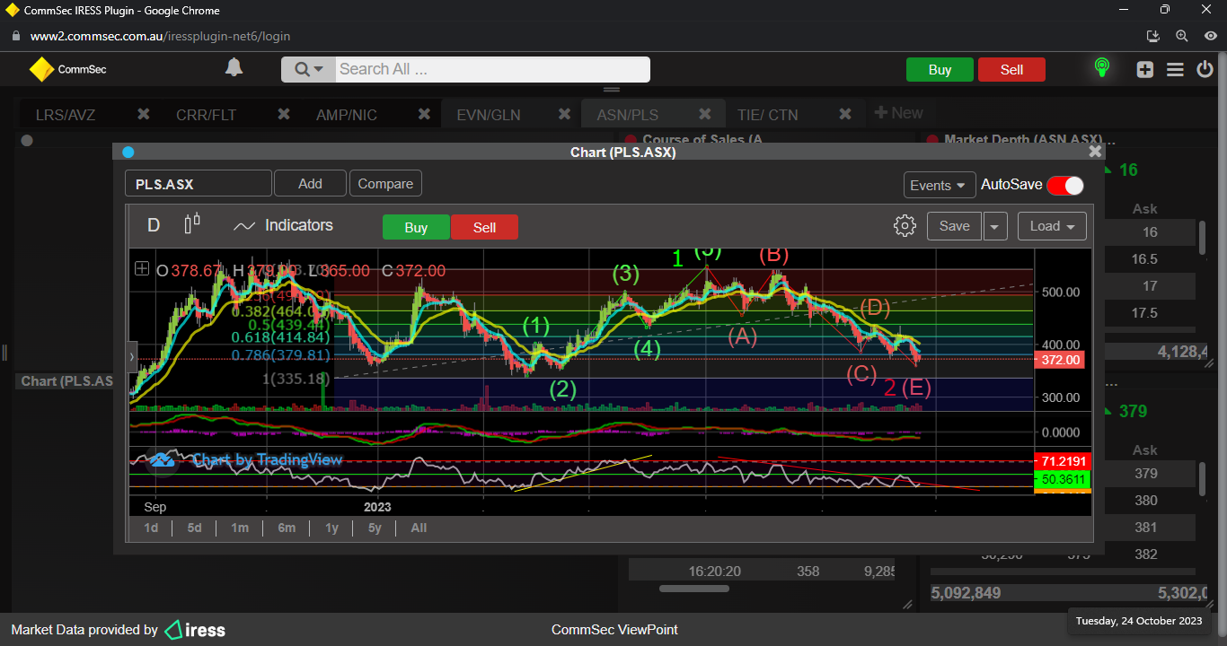
Task: Click the 50.3611 RSI value label
Action: pyautogui.click(x=1064, y=480)
